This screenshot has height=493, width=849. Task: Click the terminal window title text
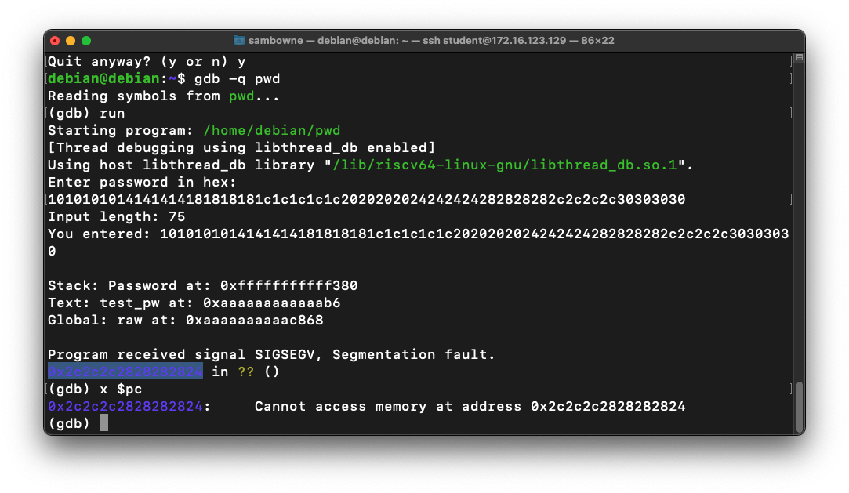(431, 41)
